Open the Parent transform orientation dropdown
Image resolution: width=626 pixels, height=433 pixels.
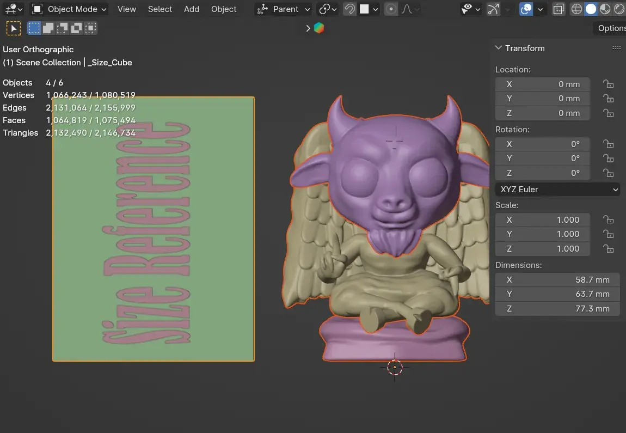pos(284,9)
